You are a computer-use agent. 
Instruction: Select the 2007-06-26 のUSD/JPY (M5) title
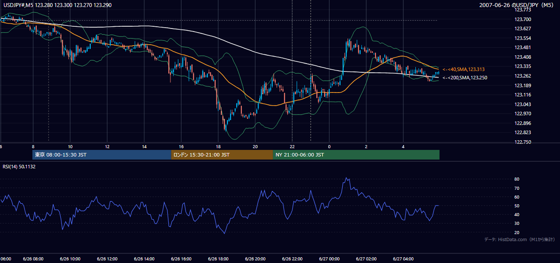click(517, 5)
